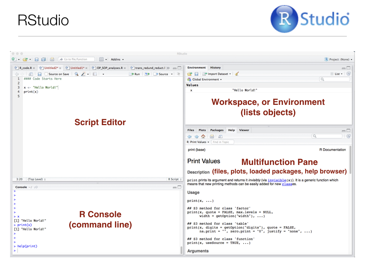Open the Import Dataset dropdown

pos(216,74)
